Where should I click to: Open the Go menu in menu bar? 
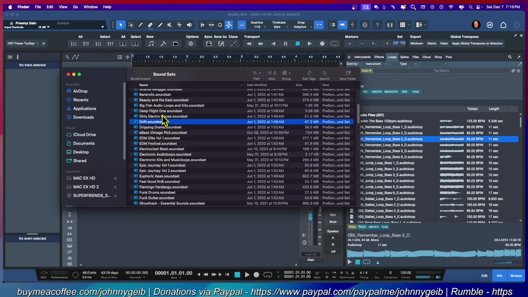tap(75, 7)
